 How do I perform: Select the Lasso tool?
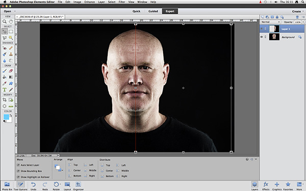coord(5,38)
